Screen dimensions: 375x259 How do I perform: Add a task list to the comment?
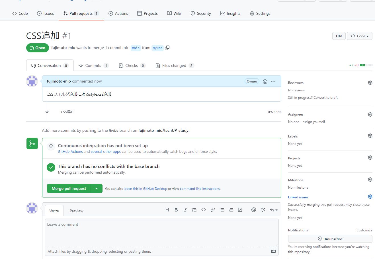240,210
